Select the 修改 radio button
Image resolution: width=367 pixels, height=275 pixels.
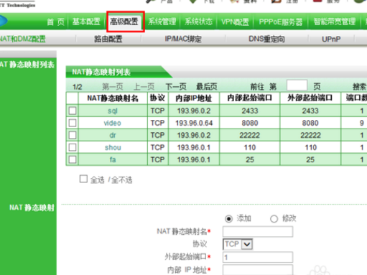click(274, 218)
